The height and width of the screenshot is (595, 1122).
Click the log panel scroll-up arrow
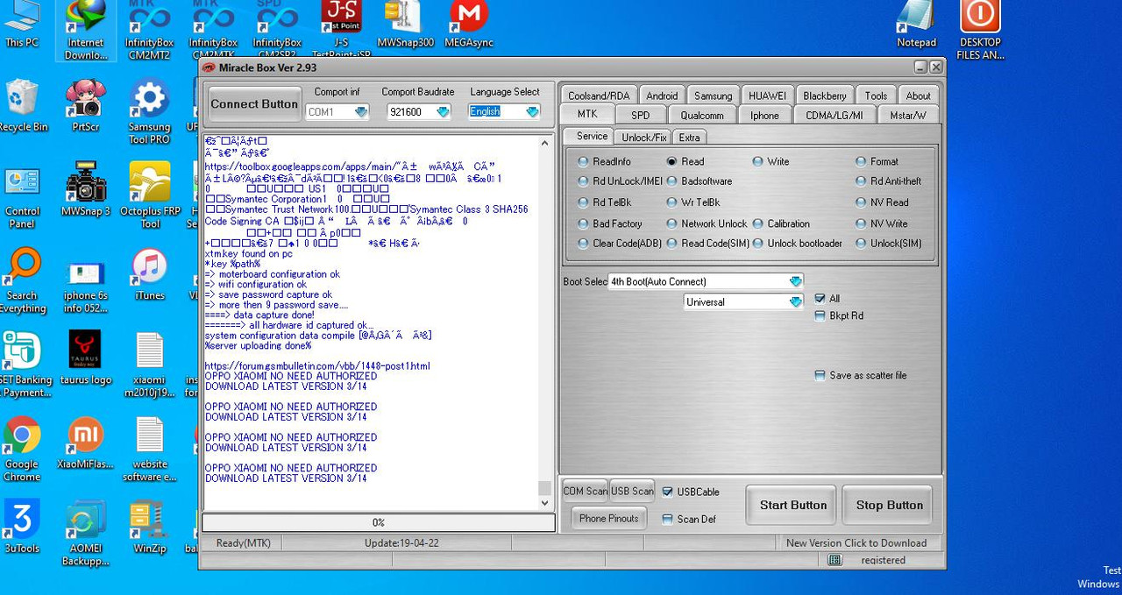pos(544,143)
